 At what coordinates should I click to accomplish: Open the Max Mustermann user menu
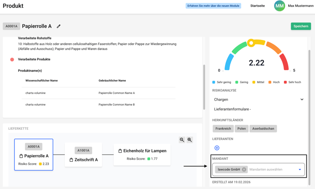[300, 6]
